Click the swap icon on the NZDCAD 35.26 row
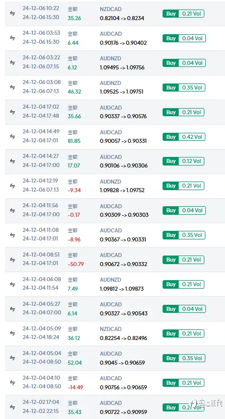This screenshot has height=419, width=225. tap(12, 14)
